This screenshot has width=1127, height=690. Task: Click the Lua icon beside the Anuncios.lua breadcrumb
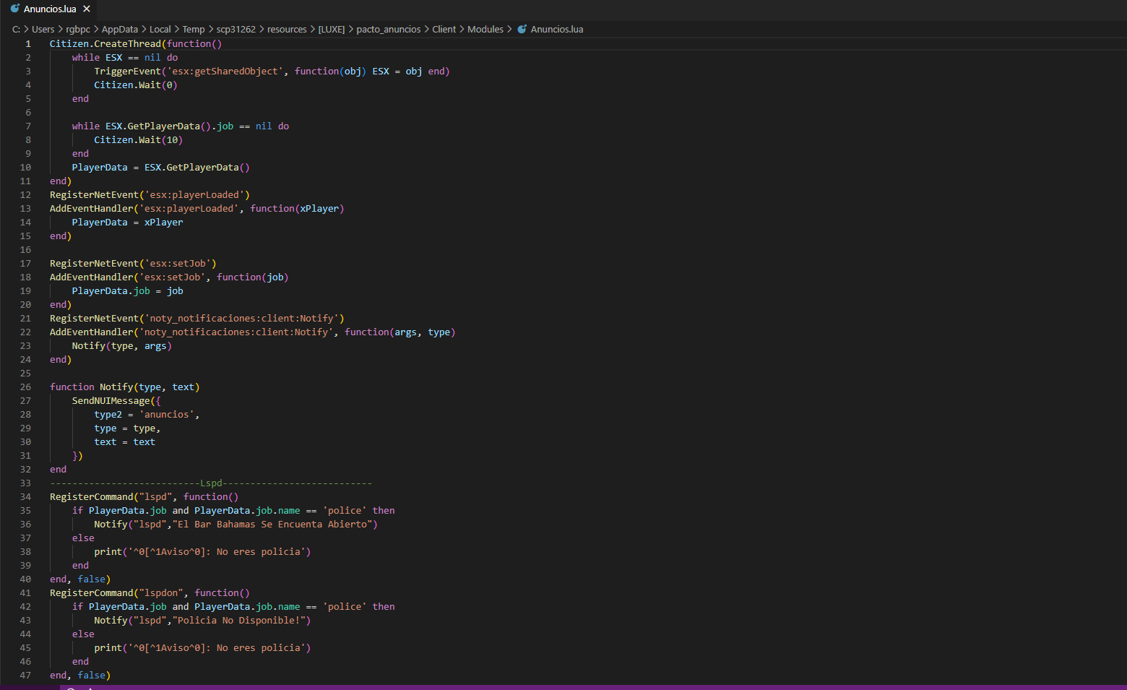tap(522, 29)
